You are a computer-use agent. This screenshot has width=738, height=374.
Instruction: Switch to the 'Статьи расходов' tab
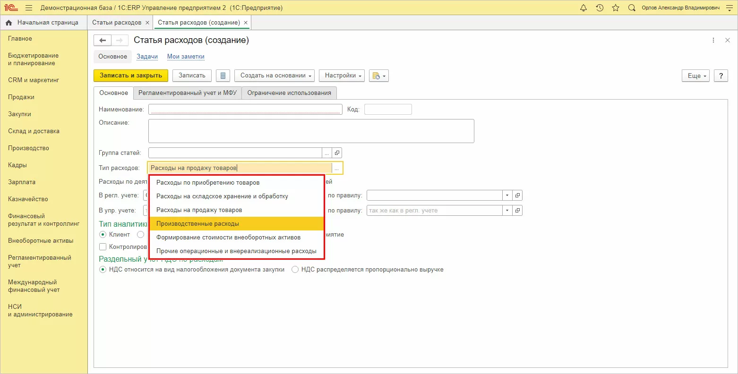tap(117, 23)
